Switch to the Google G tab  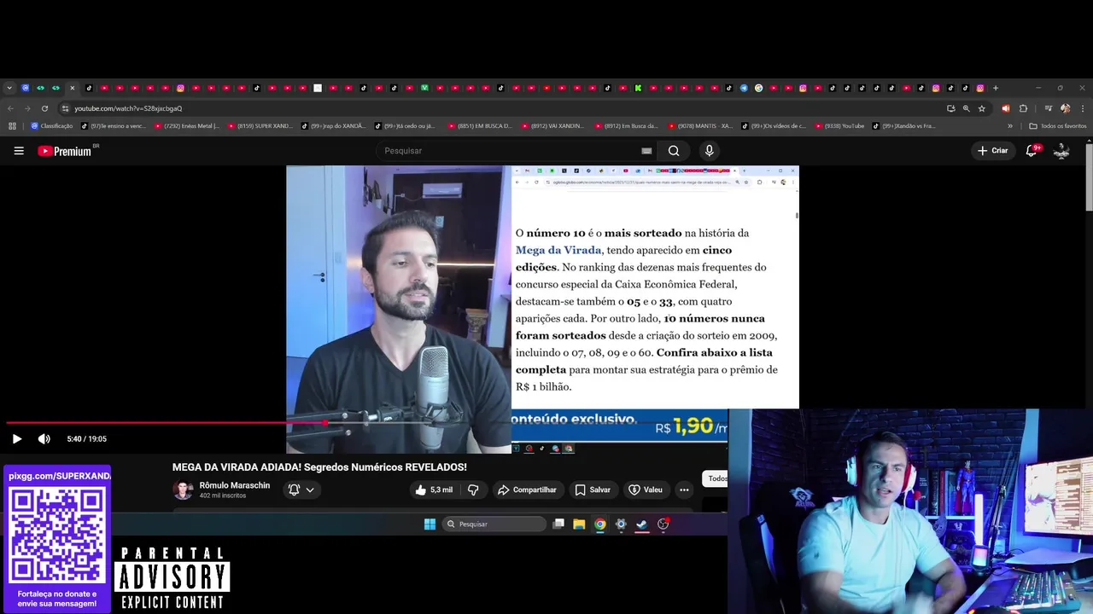(758, 88)
